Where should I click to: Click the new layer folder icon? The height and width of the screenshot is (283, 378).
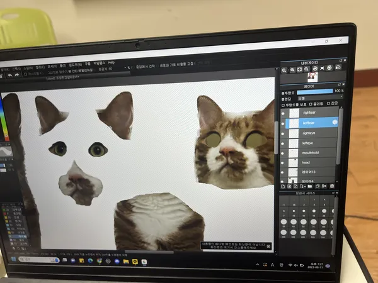[x=310, y=186]
